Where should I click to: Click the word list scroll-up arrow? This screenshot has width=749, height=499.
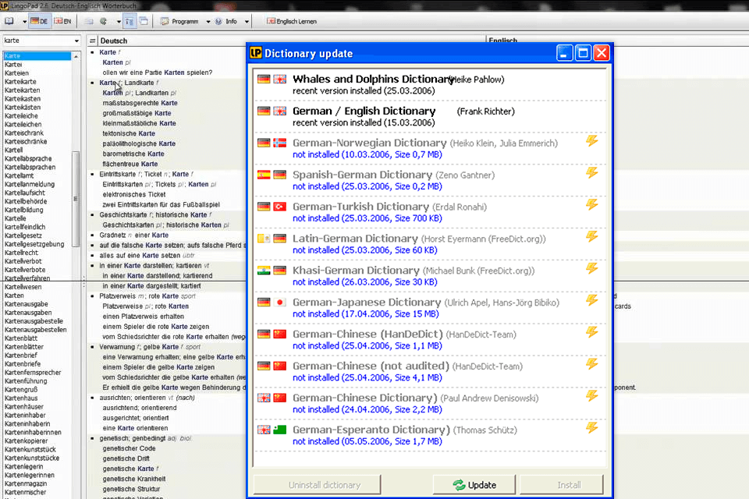tap(76, 57)
